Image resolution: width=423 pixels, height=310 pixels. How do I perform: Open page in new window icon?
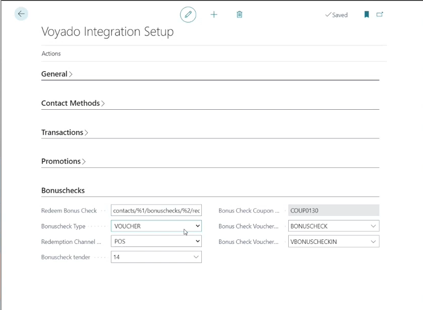tap(380, 14)
